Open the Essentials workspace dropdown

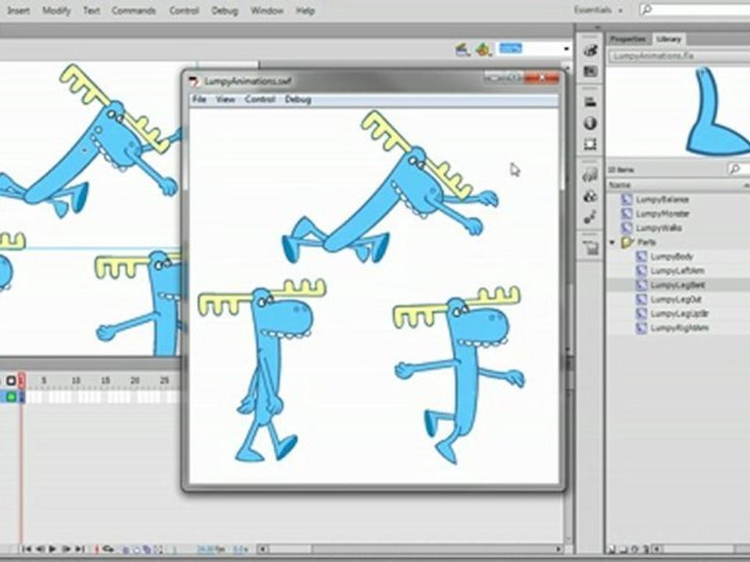[x=598, y=10]
